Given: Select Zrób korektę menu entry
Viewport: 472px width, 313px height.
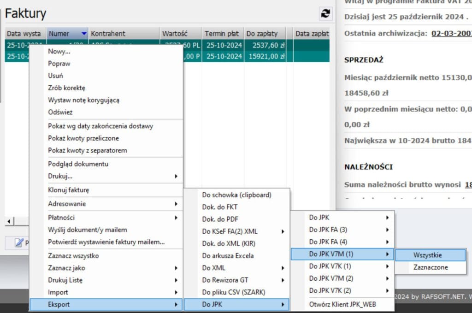Looking at the screenshot, I should coord(66,88).
